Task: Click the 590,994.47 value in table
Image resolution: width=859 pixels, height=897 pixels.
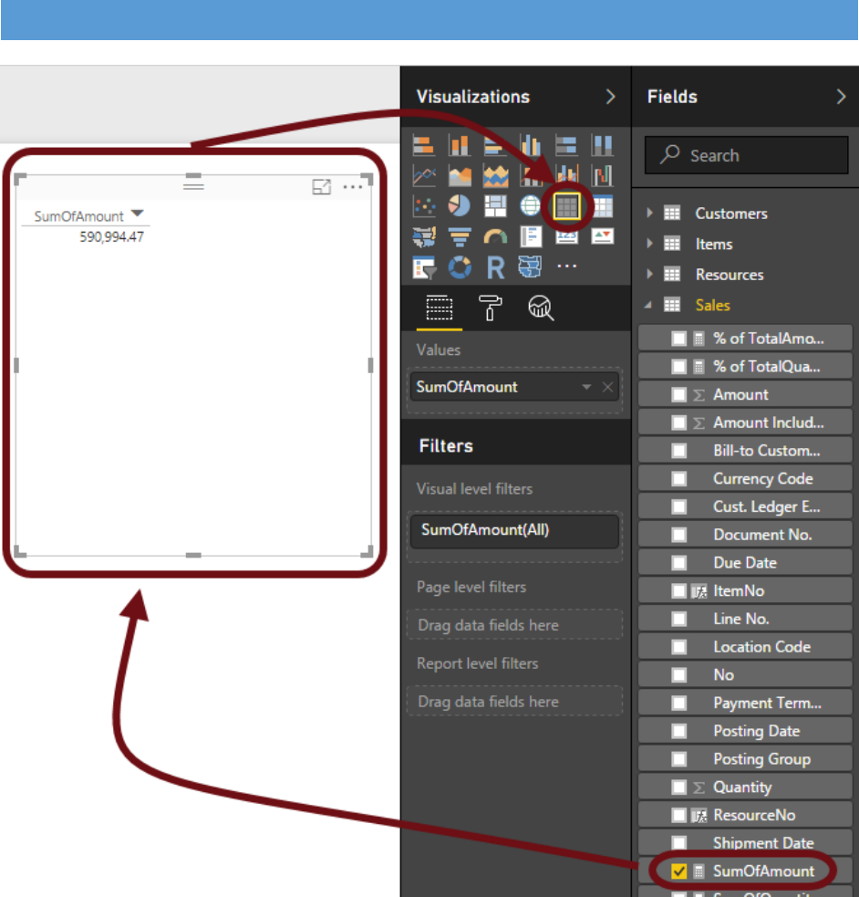Action: click(111, 237)
